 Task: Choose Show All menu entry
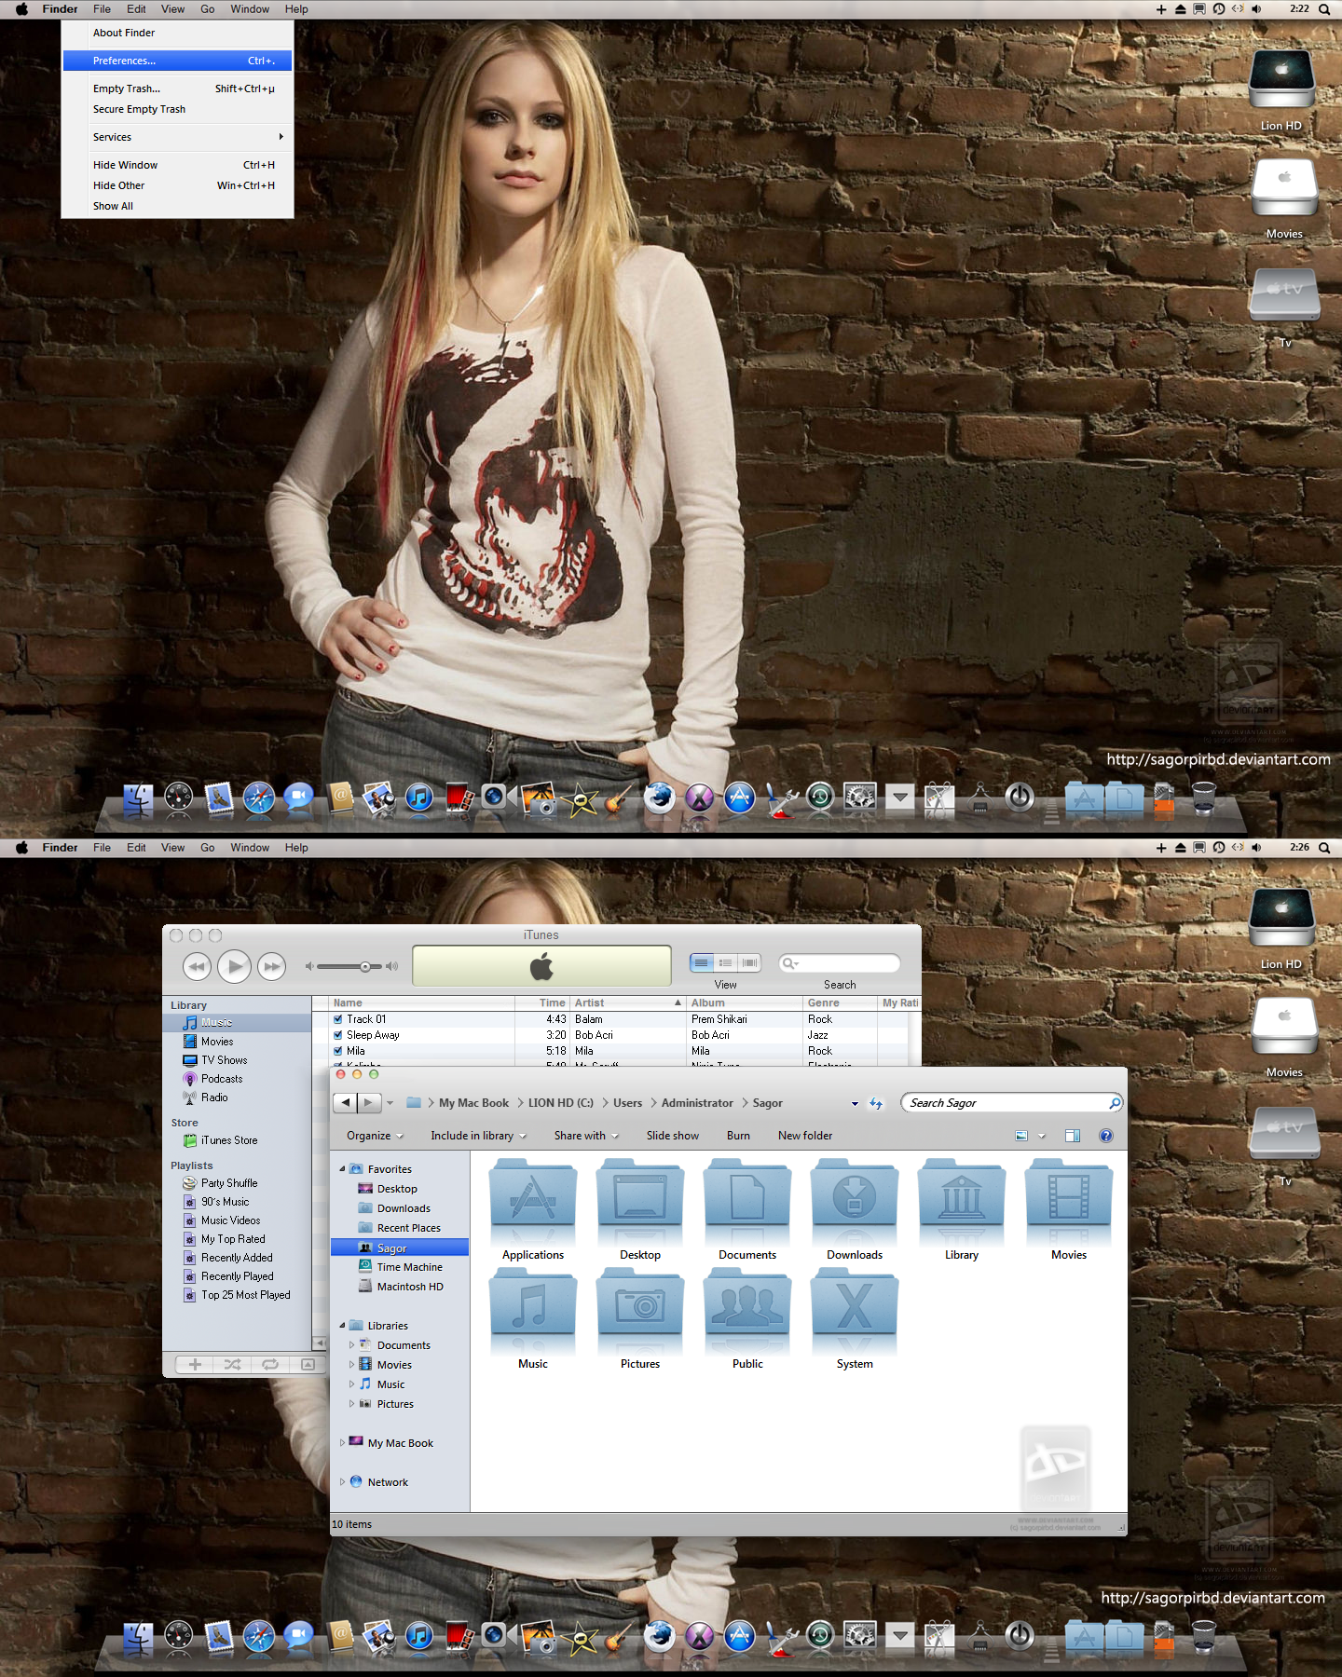177,206
